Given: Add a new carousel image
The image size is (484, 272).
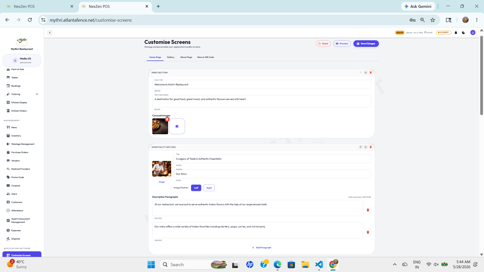Looking at the screenshot, I should pos(177,126).
